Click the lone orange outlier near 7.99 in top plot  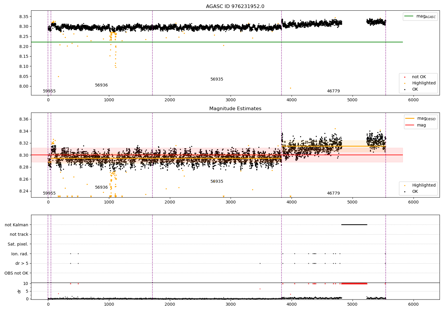[290, 88]
